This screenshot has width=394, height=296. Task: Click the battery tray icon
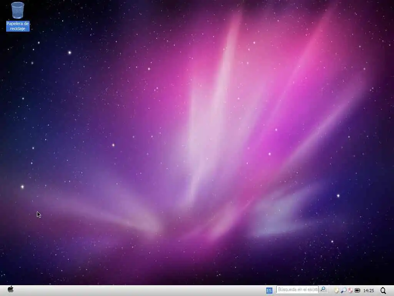pos(357,291)
